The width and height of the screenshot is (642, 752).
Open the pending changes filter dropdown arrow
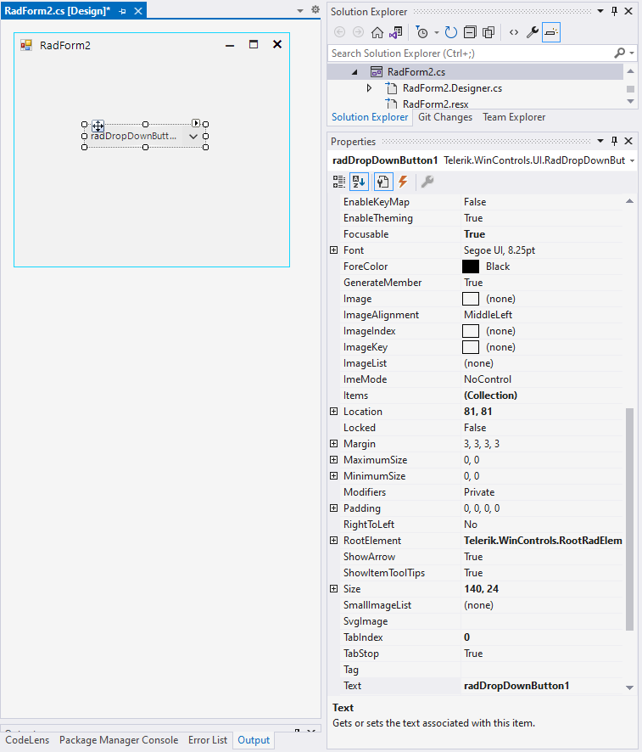[437, 32]
